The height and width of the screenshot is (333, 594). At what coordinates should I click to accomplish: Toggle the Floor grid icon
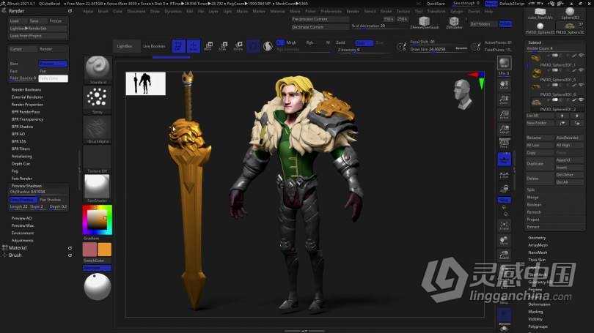[505, 159]
